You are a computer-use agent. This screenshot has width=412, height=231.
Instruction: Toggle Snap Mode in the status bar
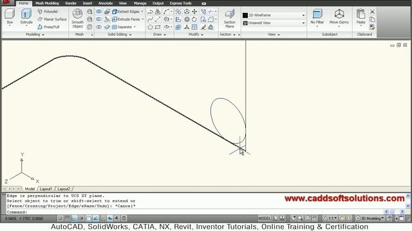tap(60, 218)
